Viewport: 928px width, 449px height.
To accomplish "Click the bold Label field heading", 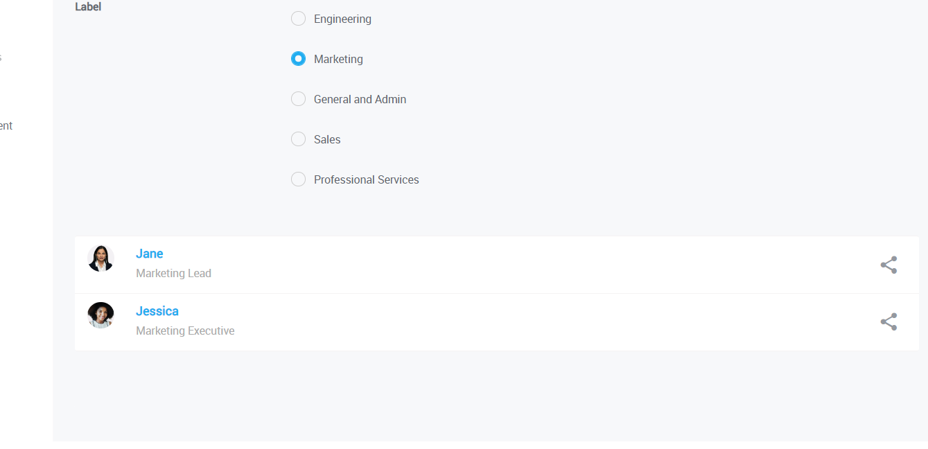I will click(88, 7).
